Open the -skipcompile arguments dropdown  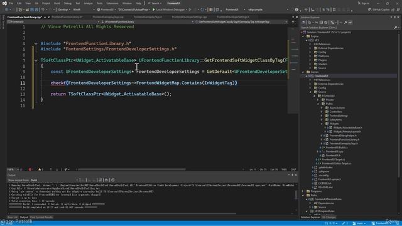pyautogui.click(x=268, y=10)
